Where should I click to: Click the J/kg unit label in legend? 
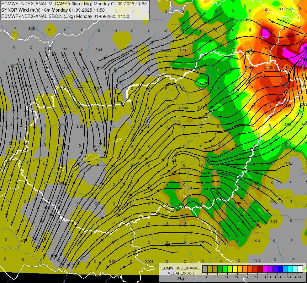[x=181, y=278]
